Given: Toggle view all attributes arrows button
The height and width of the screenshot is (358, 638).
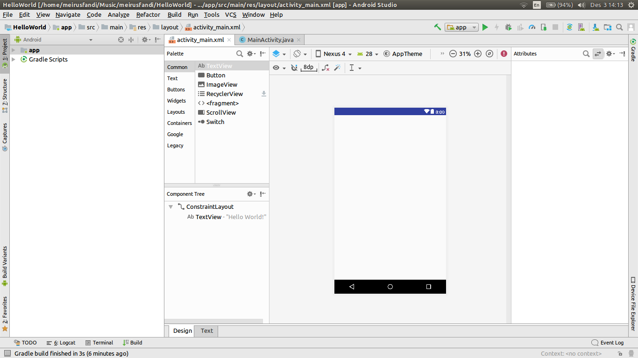Looking at the screenshot, I should pos(598,54).
